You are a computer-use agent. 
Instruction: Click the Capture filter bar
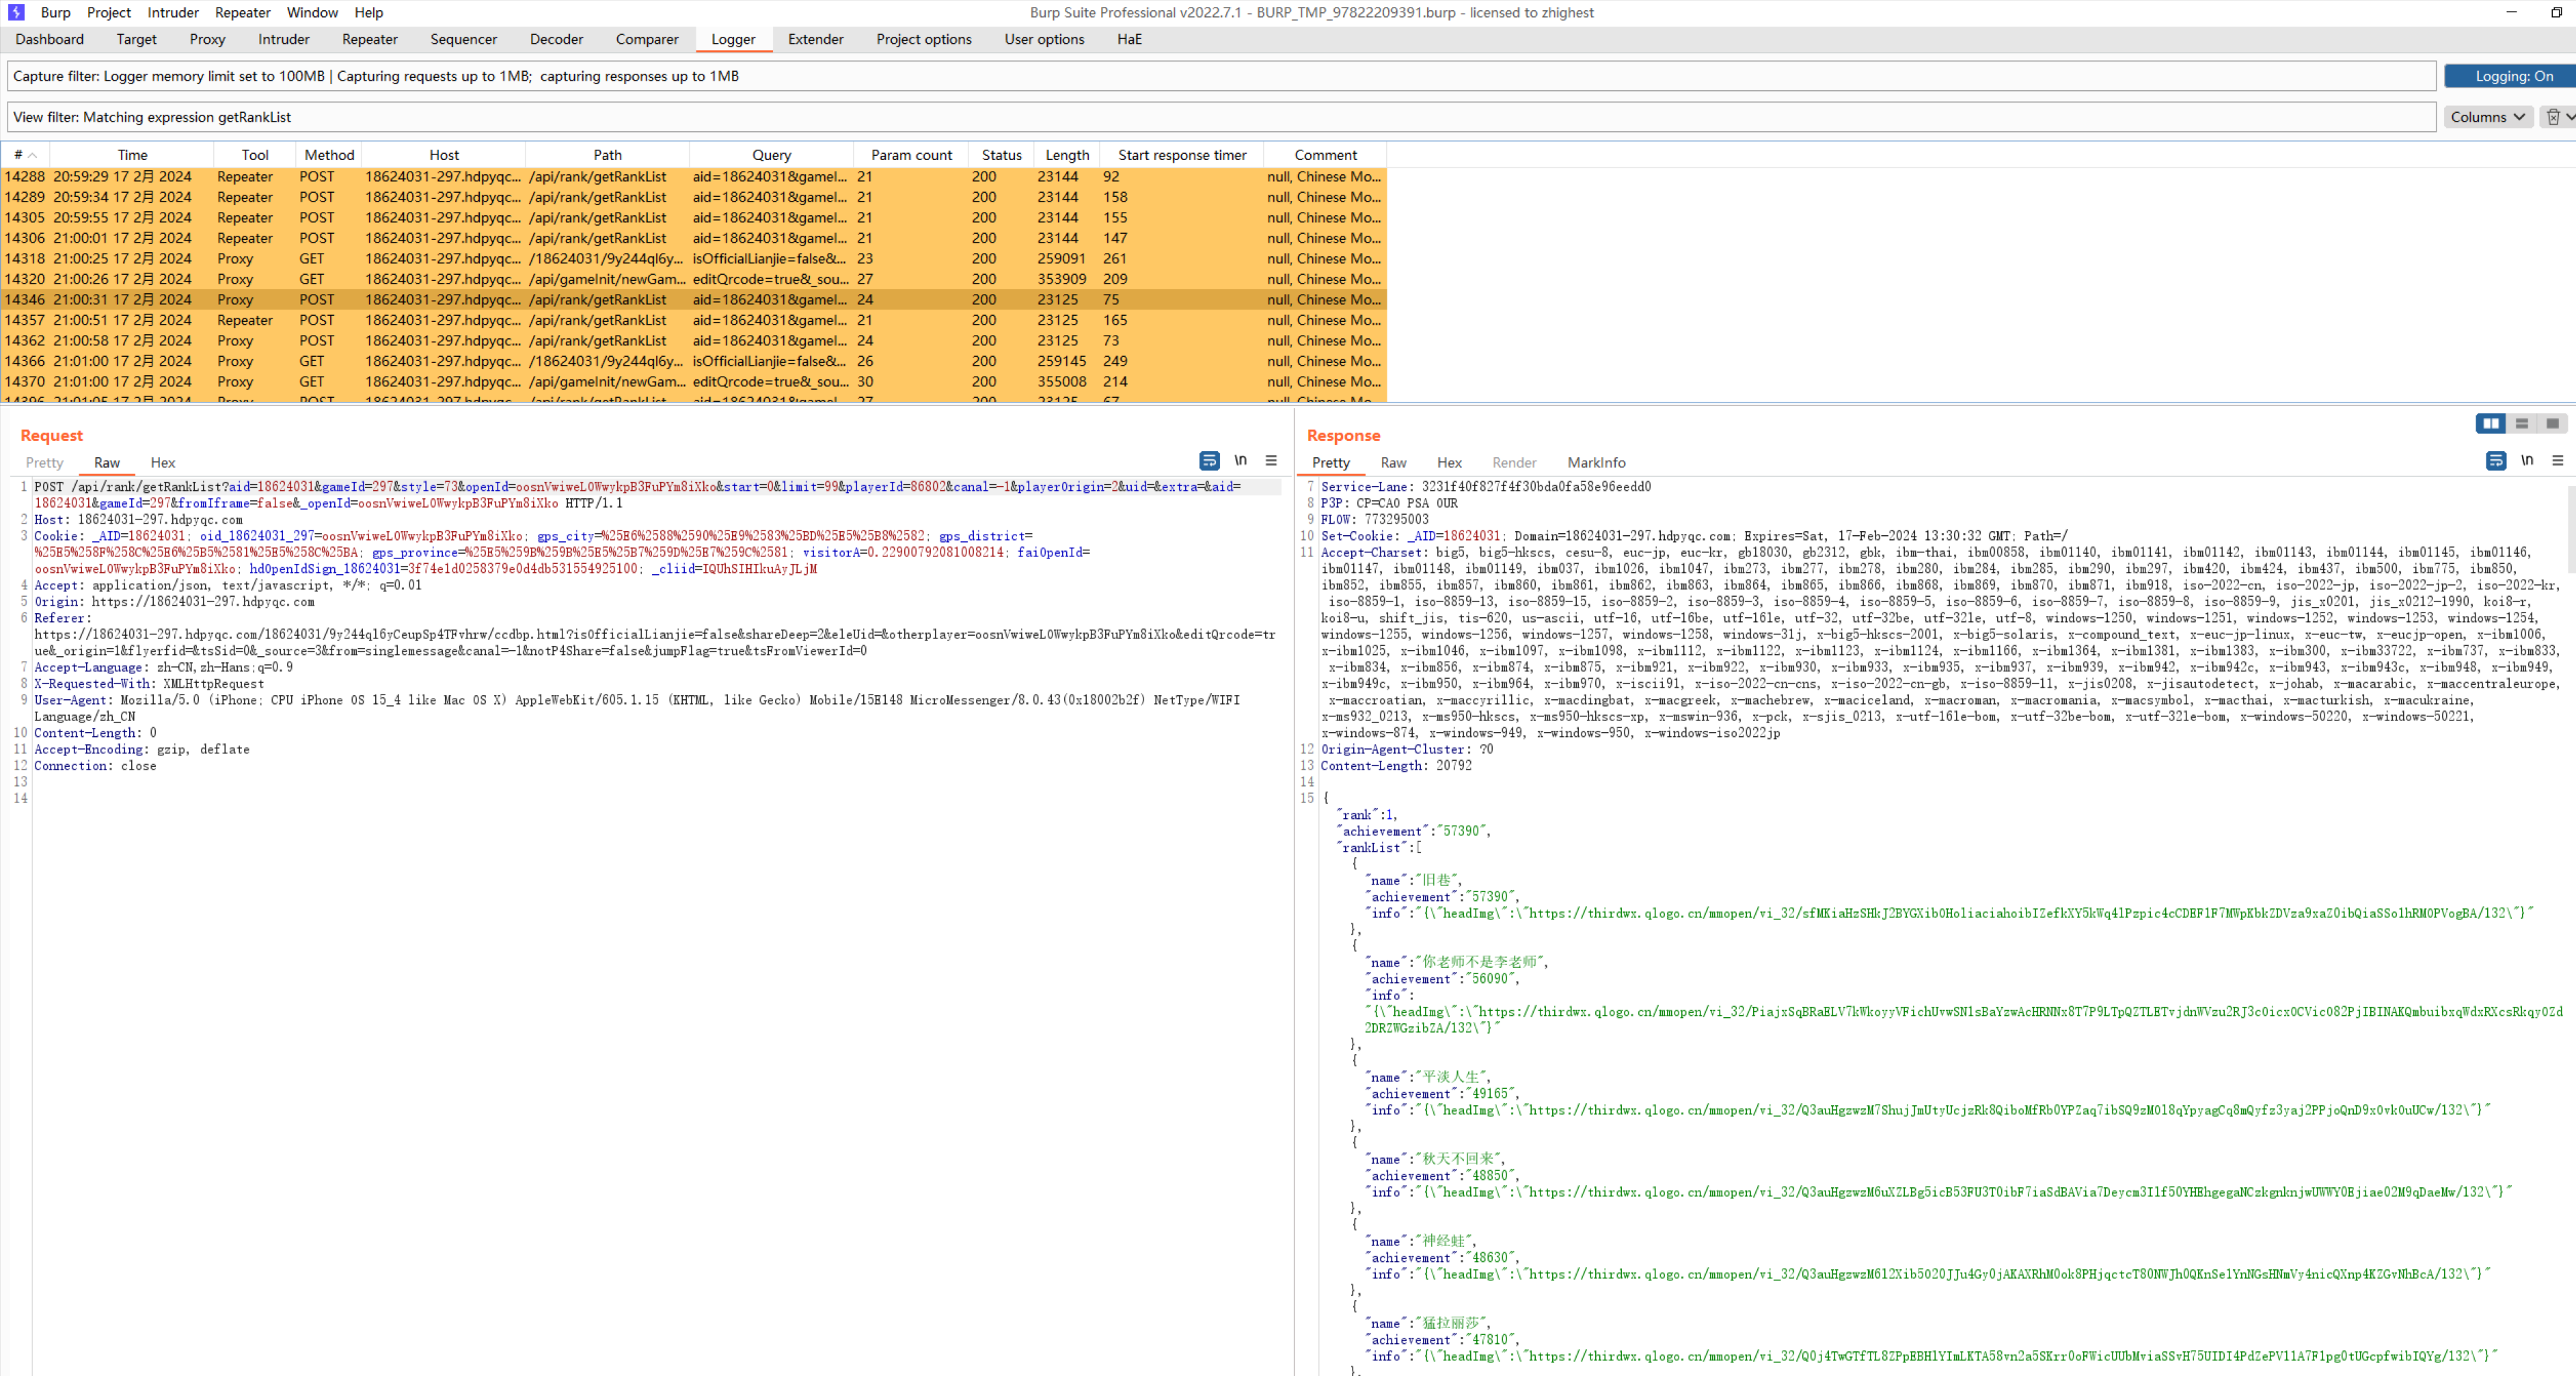click(1220, 76)
